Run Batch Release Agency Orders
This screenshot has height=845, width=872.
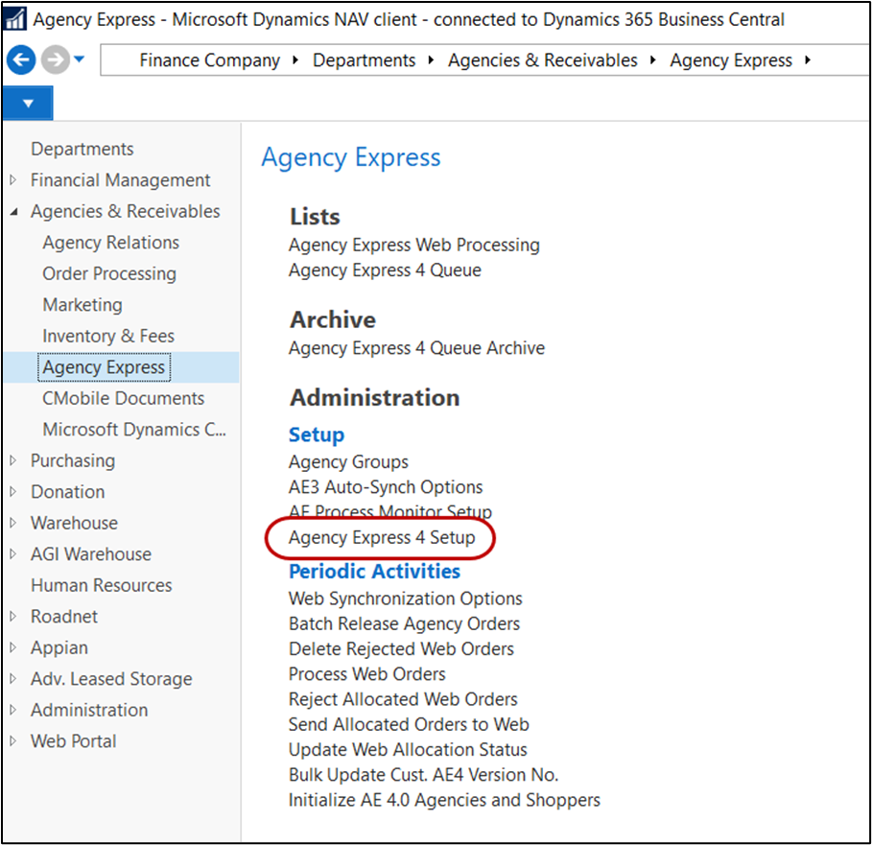tap(404, 623)
